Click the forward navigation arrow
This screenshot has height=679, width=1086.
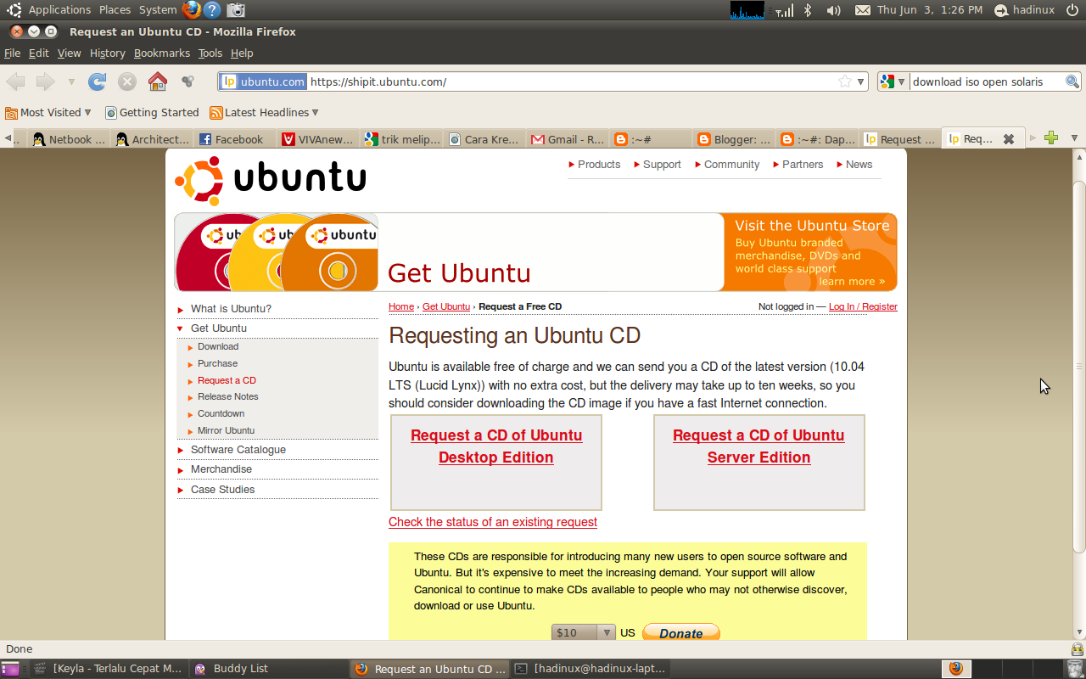pos(43,81)
